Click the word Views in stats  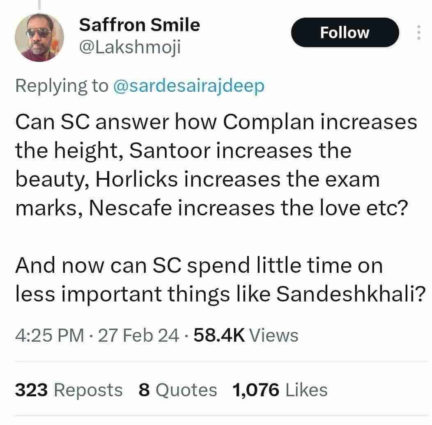coord(273,335)
